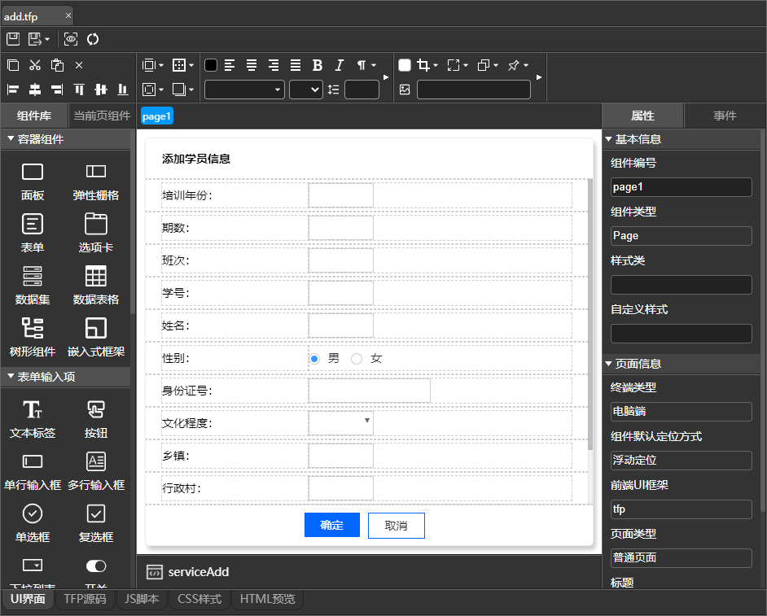Viewport: 767px width, 616px height.
Task: Apply italic text formatting
Action: click(x=339, y=65)
